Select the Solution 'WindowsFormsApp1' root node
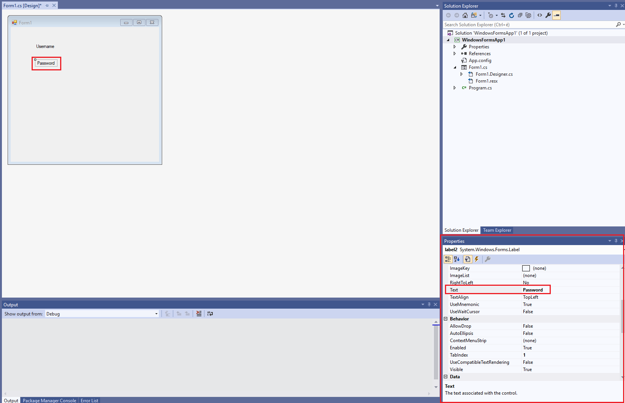 point(501,33)
